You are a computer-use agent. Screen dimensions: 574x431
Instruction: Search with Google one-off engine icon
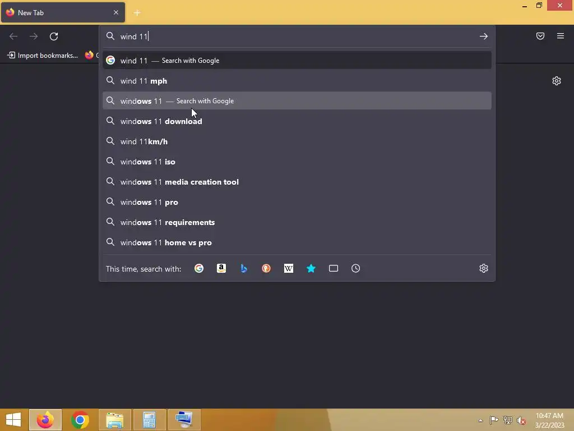tap(199, 268)
